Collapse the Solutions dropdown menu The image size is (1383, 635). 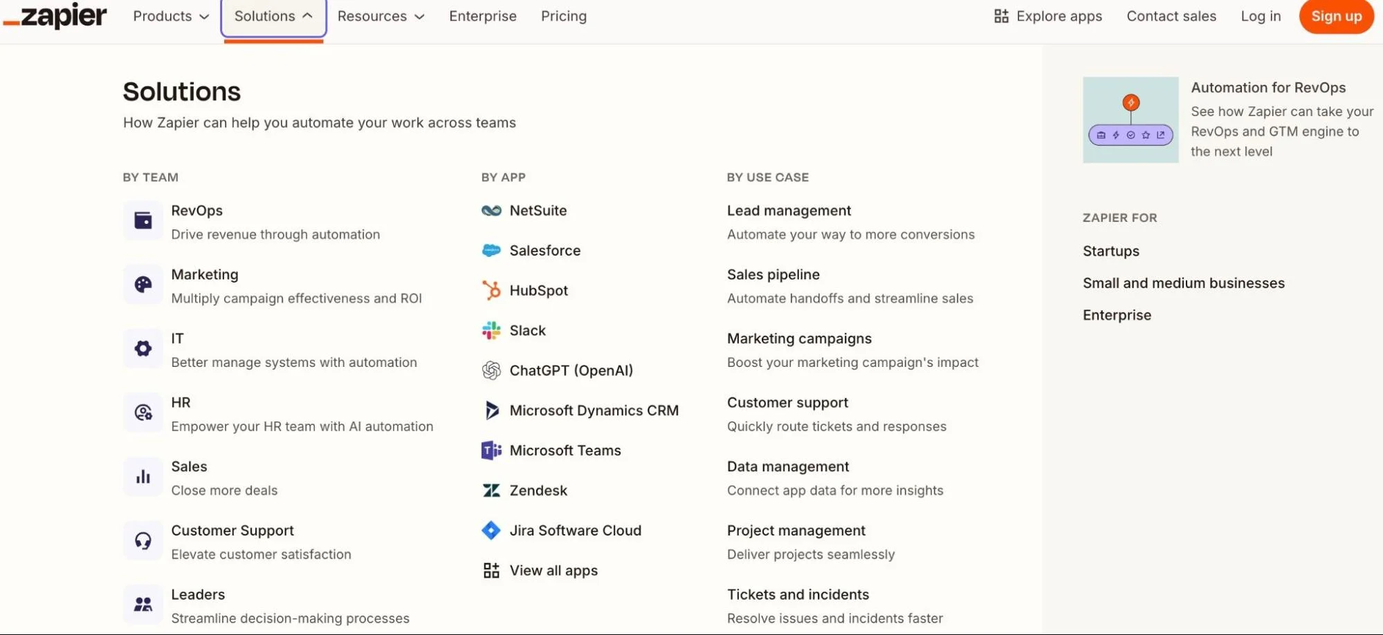273,17
